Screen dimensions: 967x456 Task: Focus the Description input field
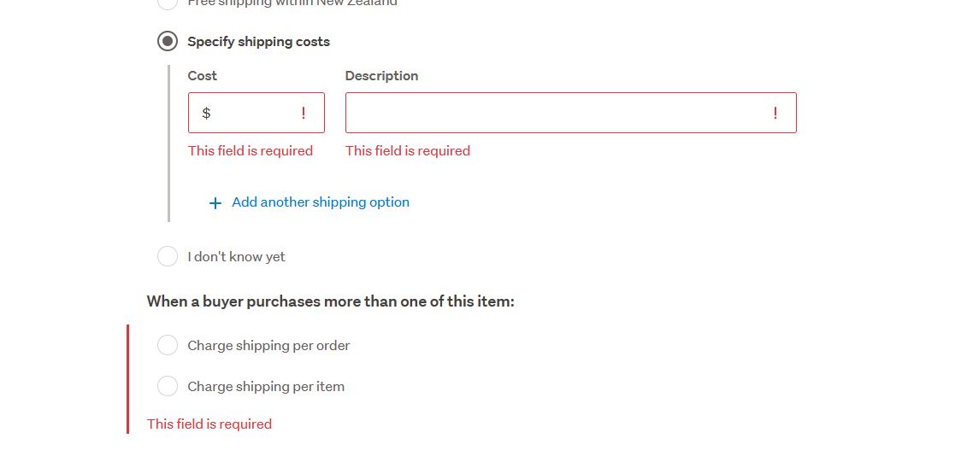[556, 113]
